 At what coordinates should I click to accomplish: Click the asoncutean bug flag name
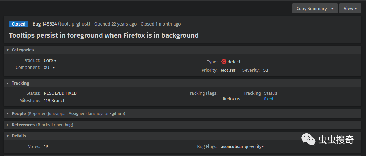(x=232, y=147)
